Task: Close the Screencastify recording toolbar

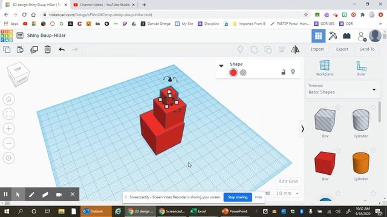Action: pyautogui.click(x=73, y=194)
